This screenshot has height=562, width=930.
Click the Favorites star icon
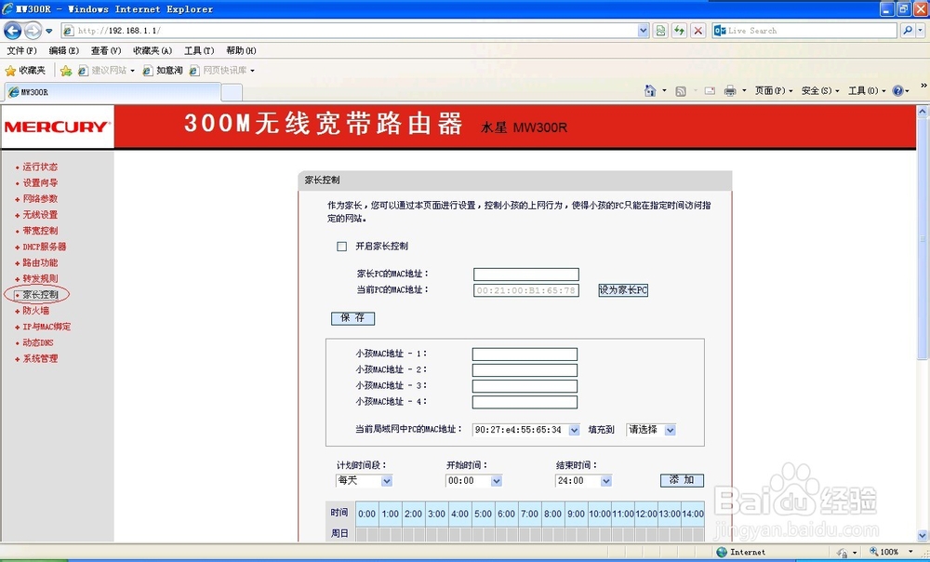9,70
